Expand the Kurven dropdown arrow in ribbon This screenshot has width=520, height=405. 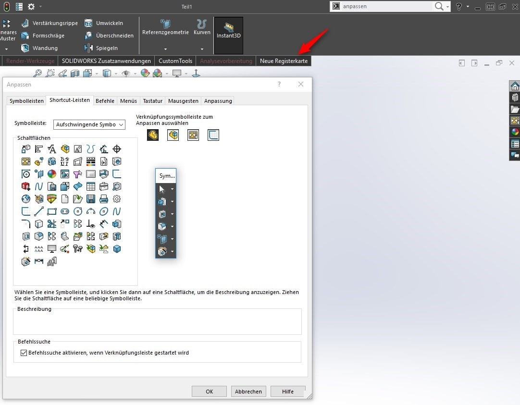pos(202,49)
